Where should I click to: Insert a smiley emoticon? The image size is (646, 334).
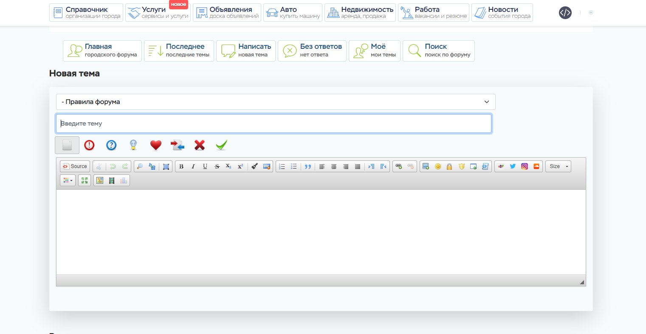tap(437, 166)
